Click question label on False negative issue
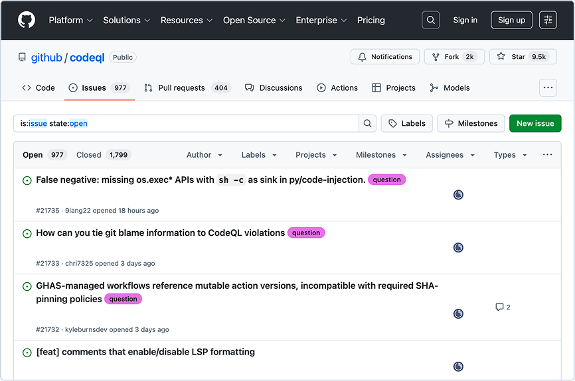The width and height of the screenshot is (575, 381). coord(386,180)
